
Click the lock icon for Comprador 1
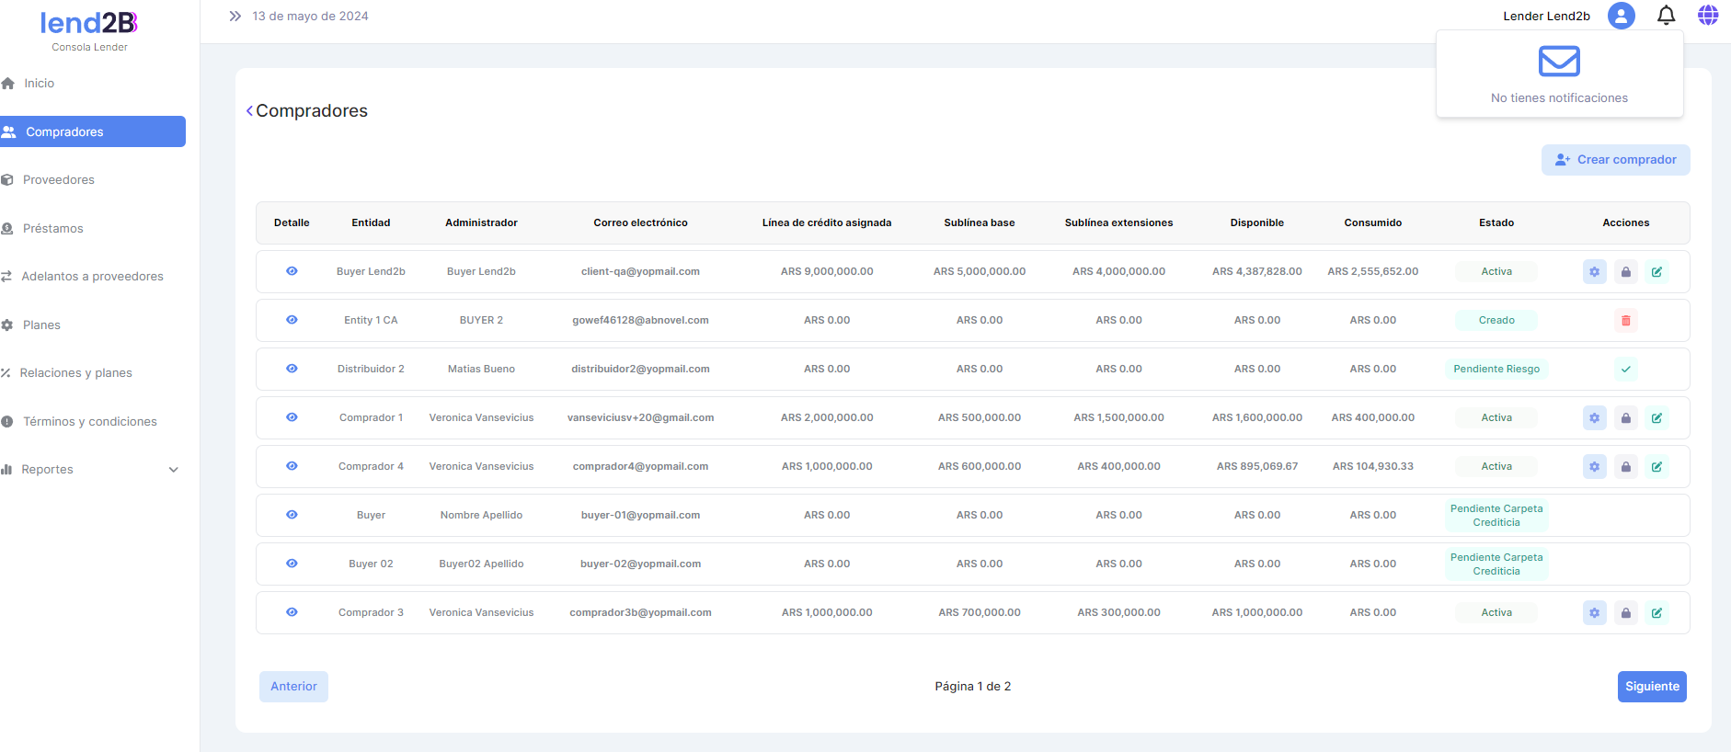tap(1625, 418)
